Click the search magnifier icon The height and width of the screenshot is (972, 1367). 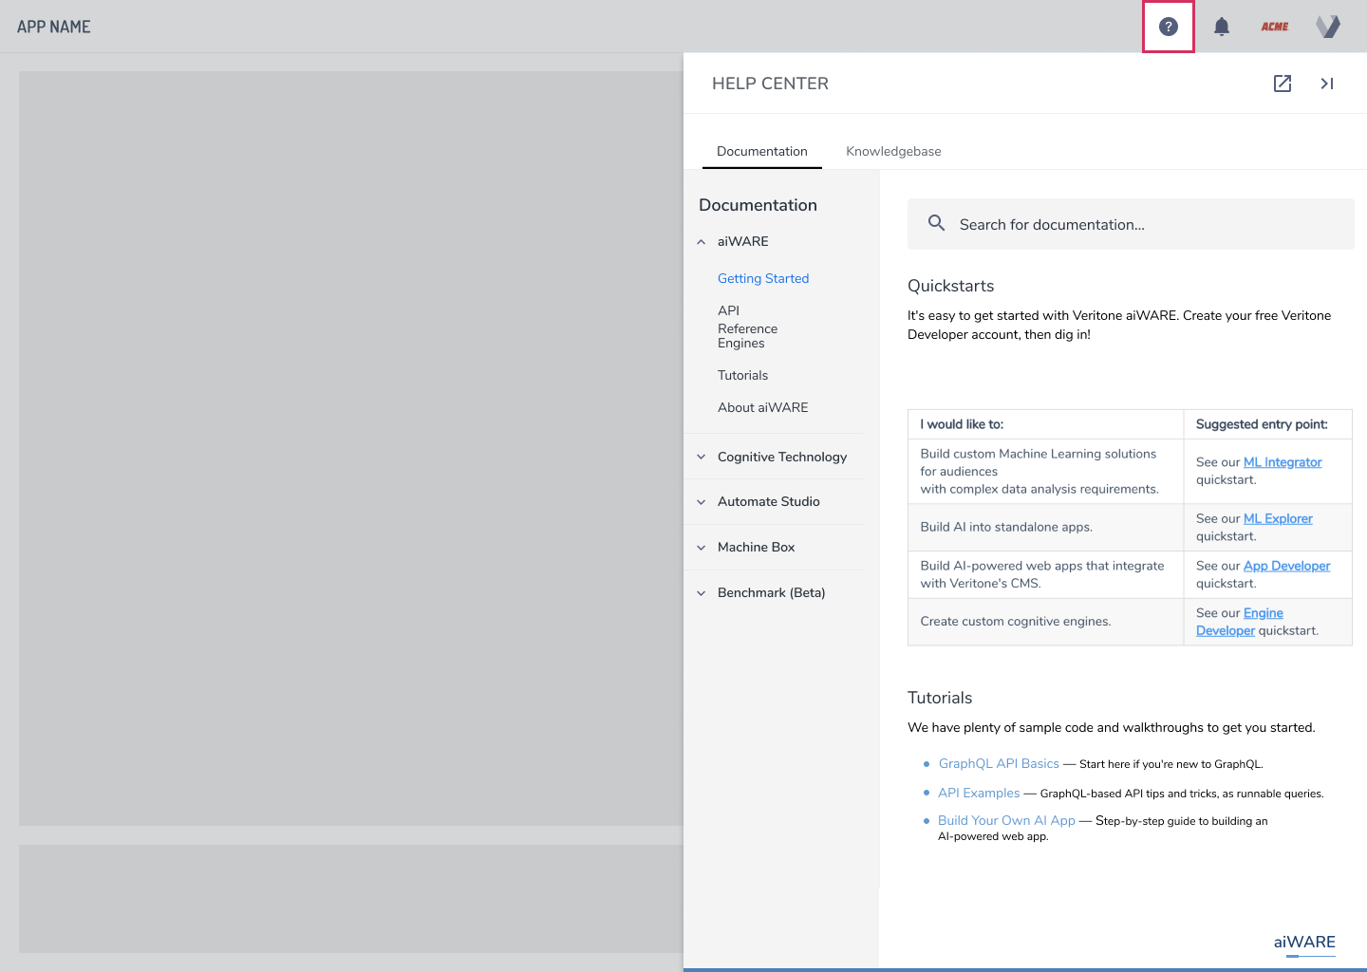coord(937,223)
